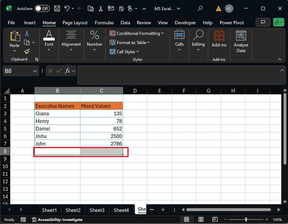Select Normal view in status bar
Screen dimensions: 288x224
[186, 220]
